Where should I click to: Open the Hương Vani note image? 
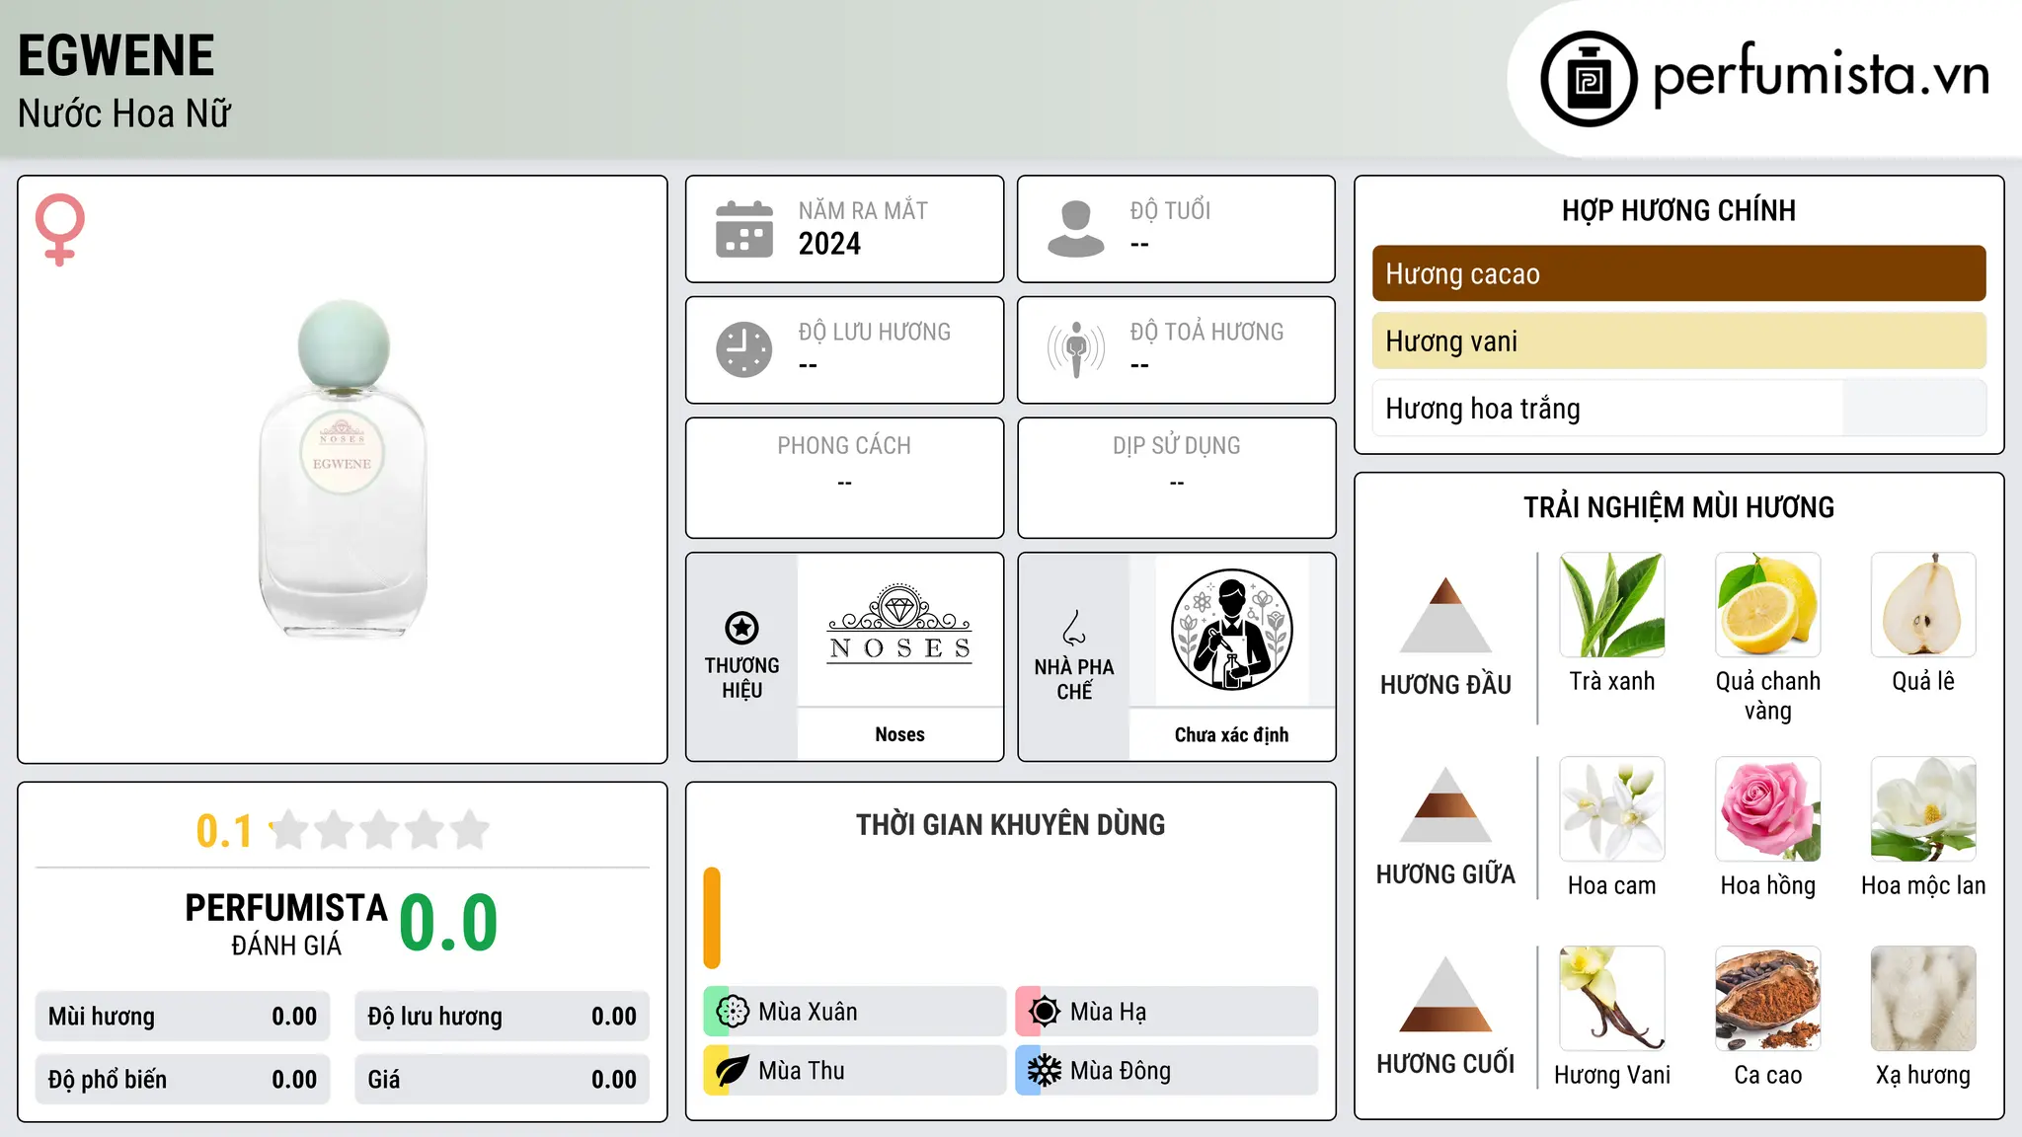click(1612, 999)
